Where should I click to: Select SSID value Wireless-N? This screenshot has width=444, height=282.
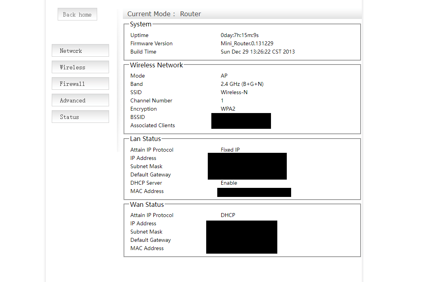click(234, 92)
